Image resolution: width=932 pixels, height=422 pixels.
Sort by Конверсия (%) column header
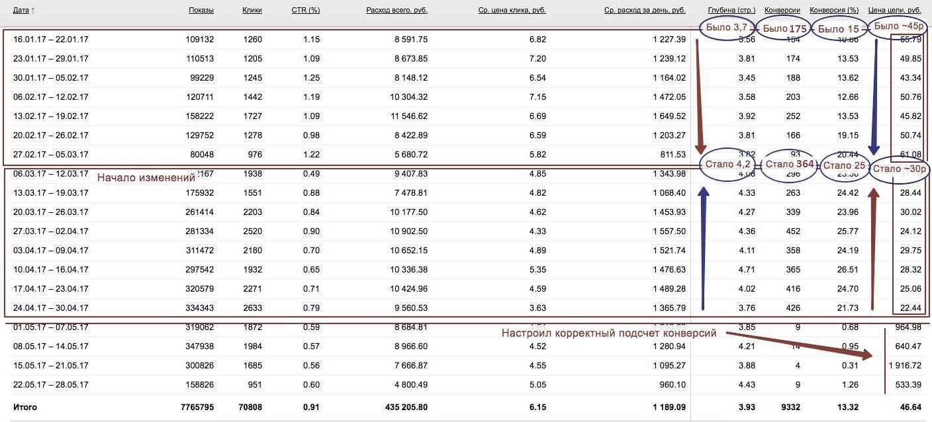[834, 11]
